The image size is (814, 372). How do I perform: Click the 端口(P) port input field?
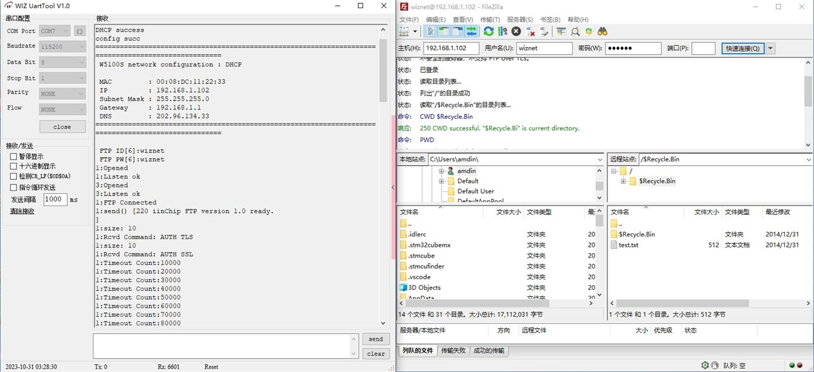(703, 48)
